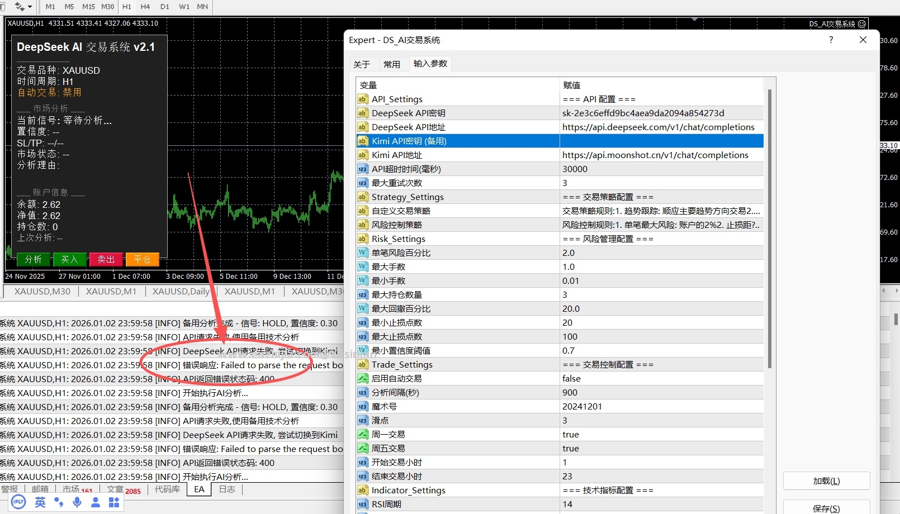
Task: Click the Kimi API密钥 (备用) empty value cell
Action: tap(661, 141)
